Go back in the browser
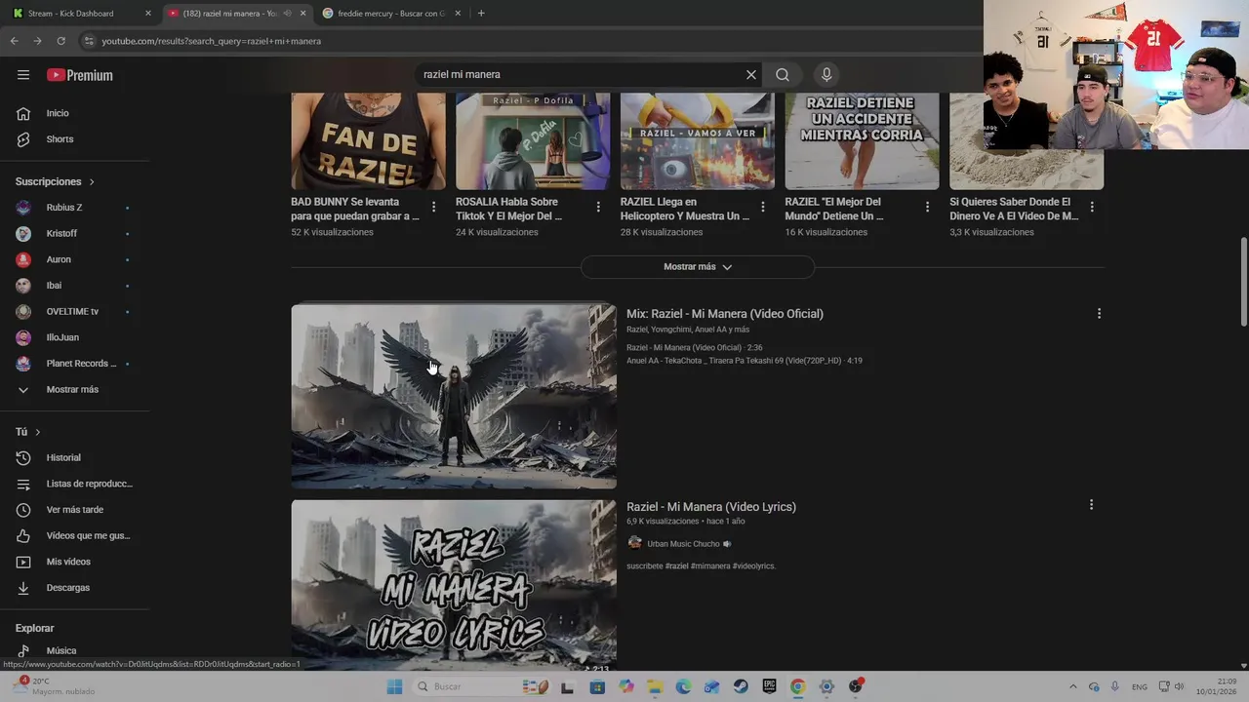Image resolution: width=1249 pixels, height=702 pixels. (14, 41)
